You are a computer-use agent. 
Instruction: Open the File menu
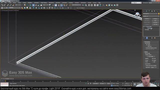tap(2, 3)
